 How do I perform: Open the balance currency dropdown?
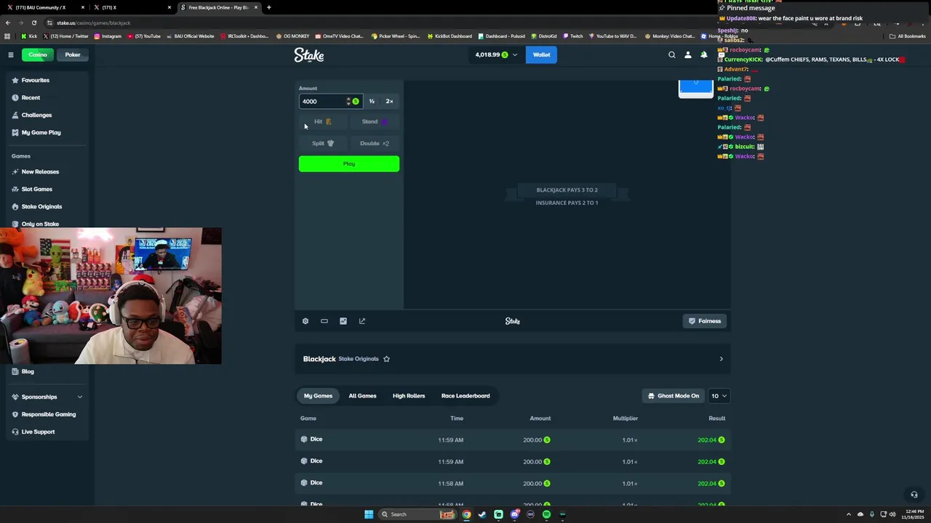(497, 54)
